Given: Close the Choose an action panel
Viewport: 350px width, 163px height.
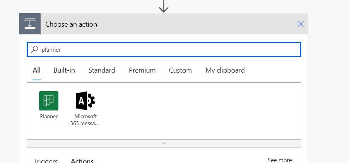Looking at the screenshot, I should pyautogui.click(x=300, y=24).
